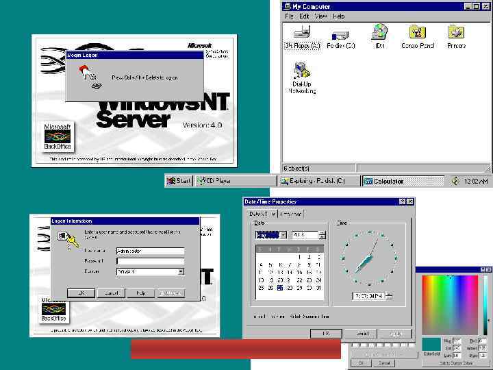Open the 3½ Floppy (A:) drive icon
Viewport: 493px width, 370px height.
click(x=302, y=37)
